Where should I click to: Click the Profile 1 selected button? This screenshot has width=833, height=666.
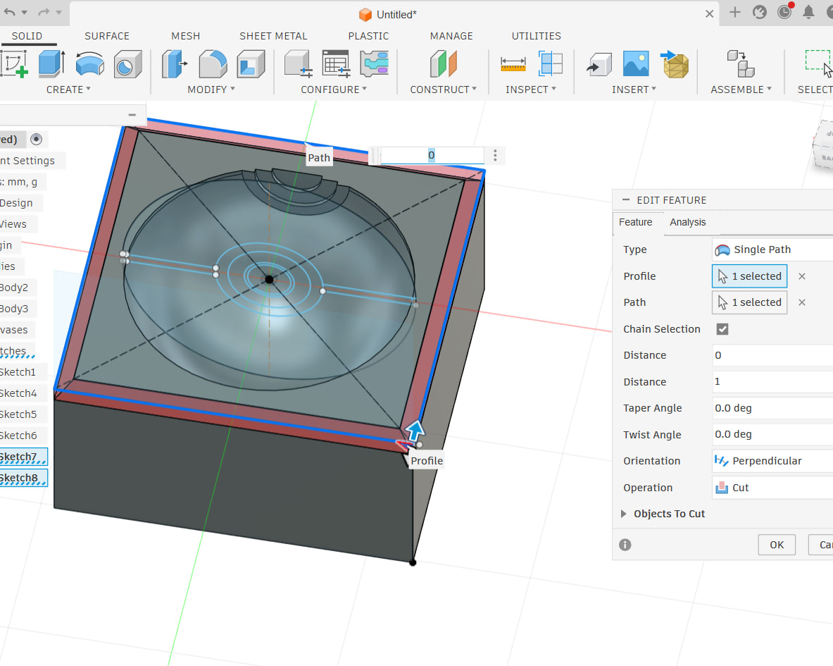point(750,276)
